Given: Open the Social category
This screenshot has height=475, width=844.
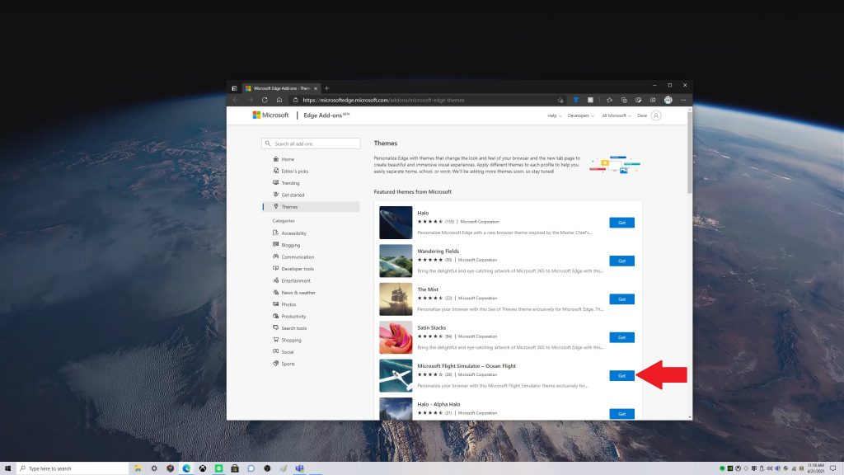Looking at the screenshot, I should (x=284, y=351).
